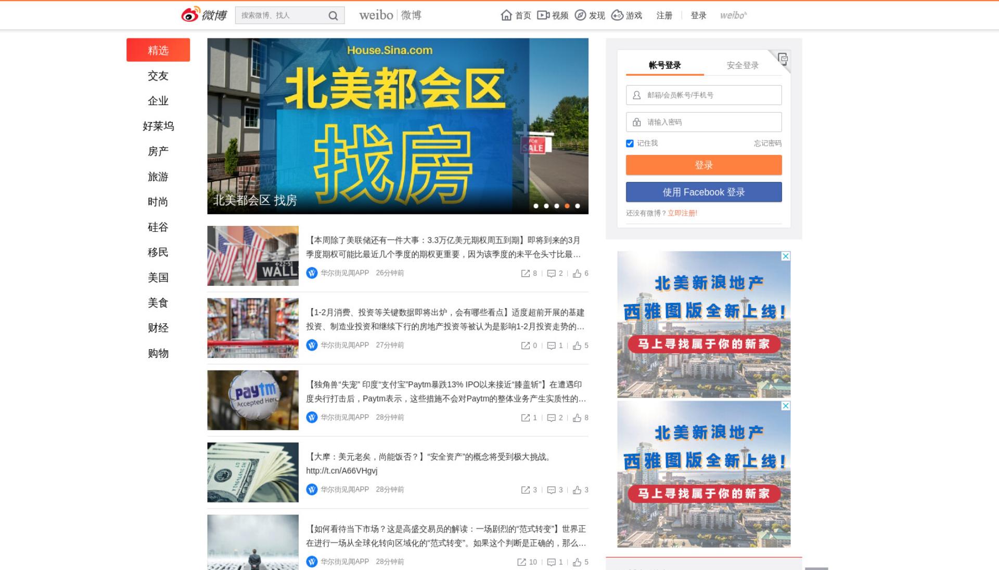Open the 旅游 category
Screen dimensions: 999x570
158,177
